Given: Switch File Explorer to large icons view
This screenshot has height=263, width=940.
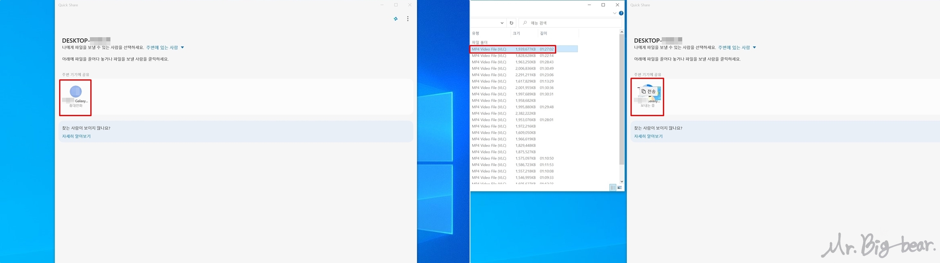Looking at the screenshot, I should (x=620, y=187).
